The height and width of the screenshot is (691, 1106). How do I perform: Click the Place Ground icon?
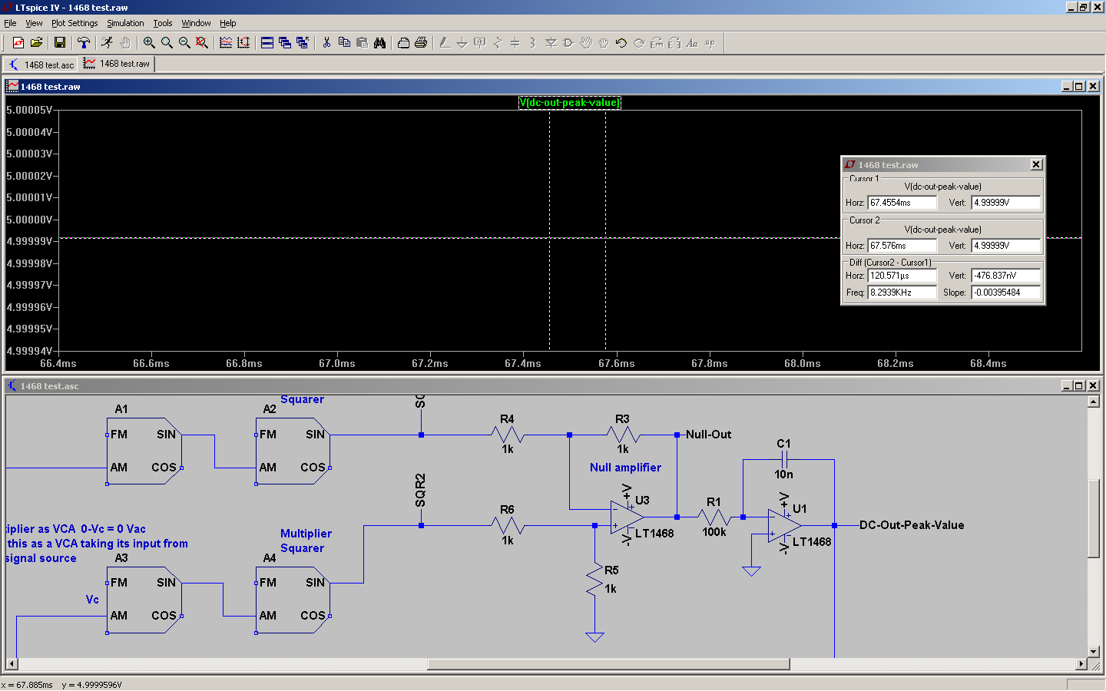pyautogui.click(x=462, y=43)
